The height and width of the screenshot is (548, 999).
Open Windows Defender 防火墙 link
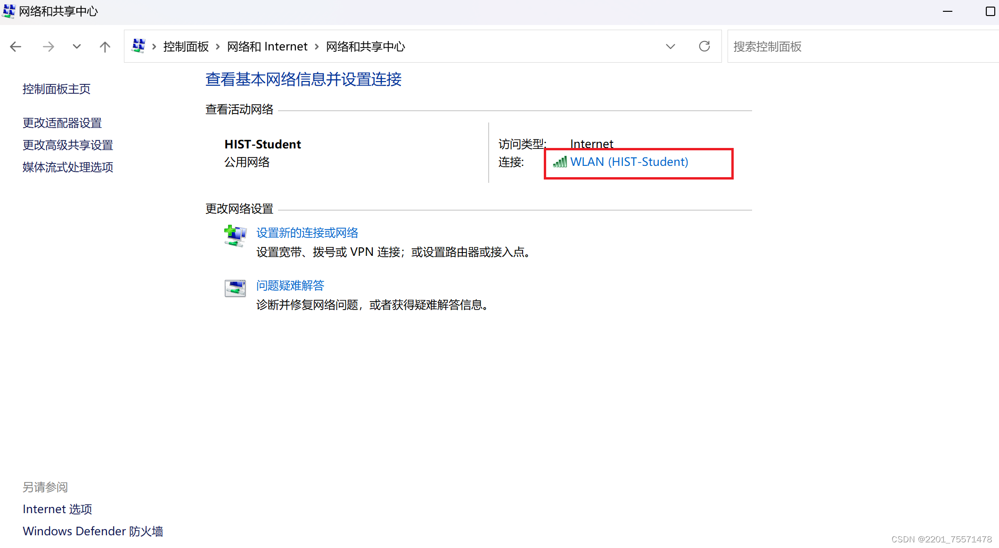click(93, 531)
